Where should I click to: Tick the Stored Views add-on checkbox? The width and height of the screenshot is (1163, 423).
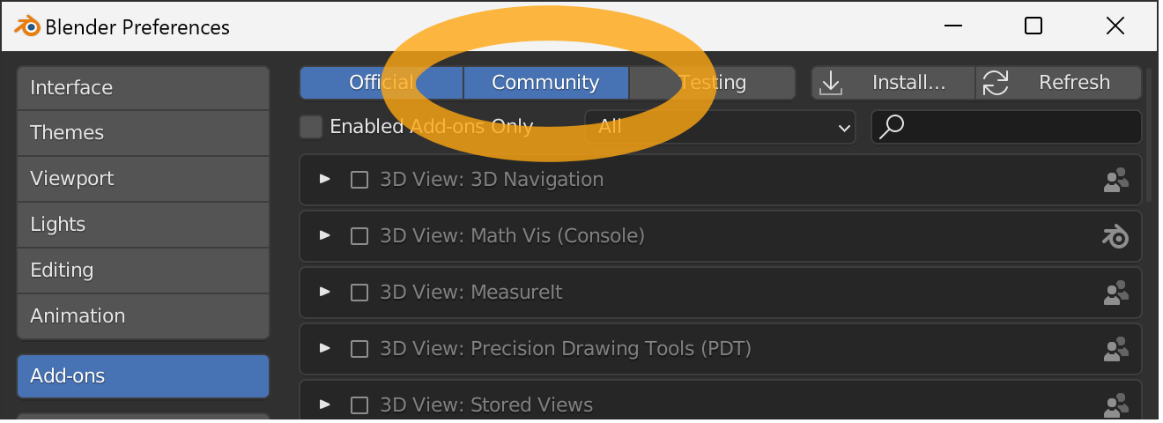(x=359, y=405)
